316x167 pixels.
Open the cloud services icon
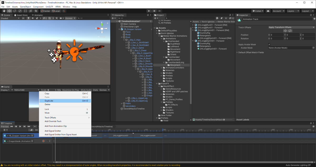[x=268, y=11]
